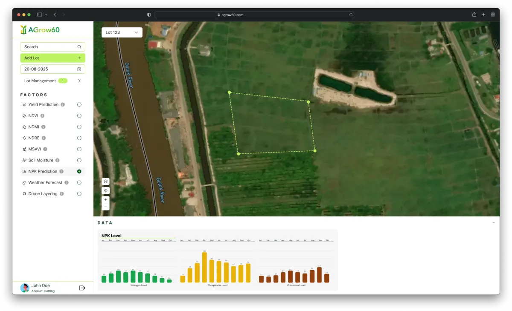Screen dimensions: 512x311
Task: Select the Weather Forecast radio button
Action: [x=79, y=182]
